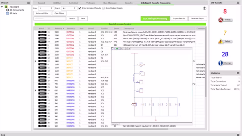The width and height of the screenshot is (242, 136).
Task: Select the 83 Components tree item
Action: point(17,10)
